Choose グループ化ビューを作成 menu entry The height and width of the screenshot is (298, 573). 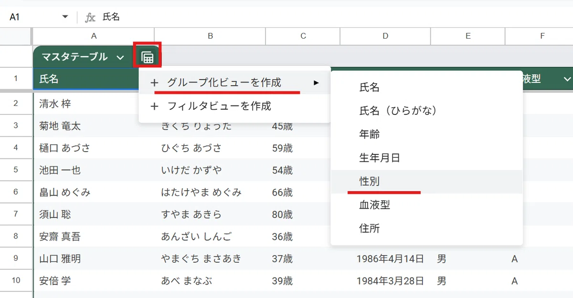[234, 82]
